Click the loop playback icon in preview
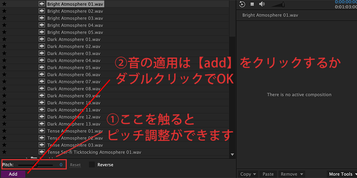Viewport: 357px width, 178px height. [x=242, y=4]
